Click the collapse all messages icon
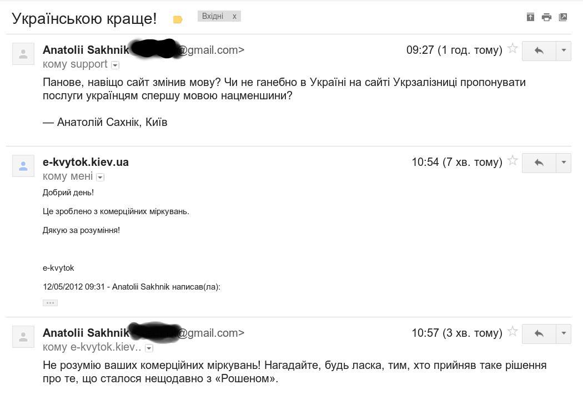This screenshot has height=405, width=583. [530, 17]
